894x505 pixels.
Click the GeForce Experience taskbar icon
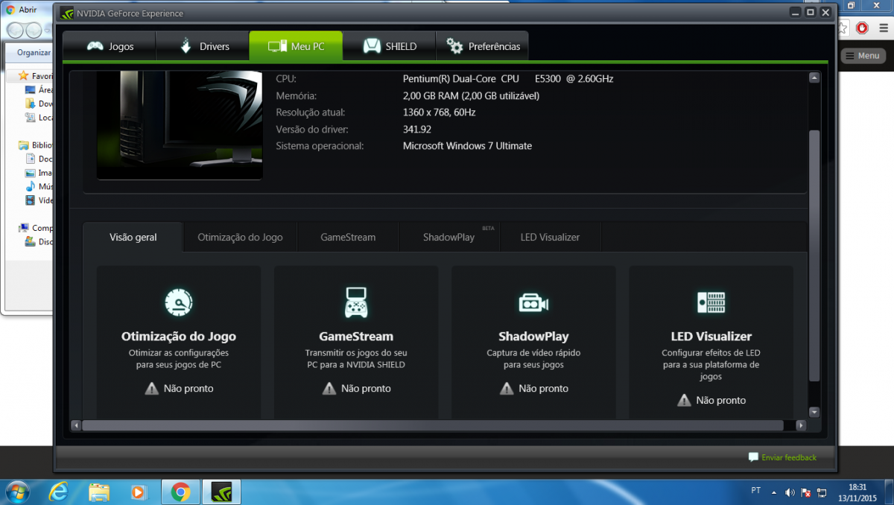(222, 492)
